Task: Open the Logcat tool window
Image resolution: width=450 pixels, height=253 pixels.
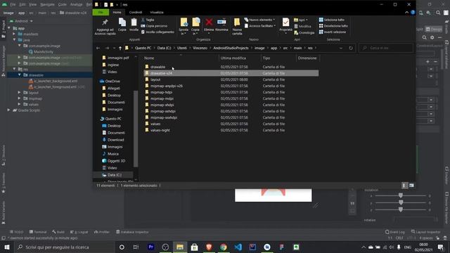Action: 79,232
